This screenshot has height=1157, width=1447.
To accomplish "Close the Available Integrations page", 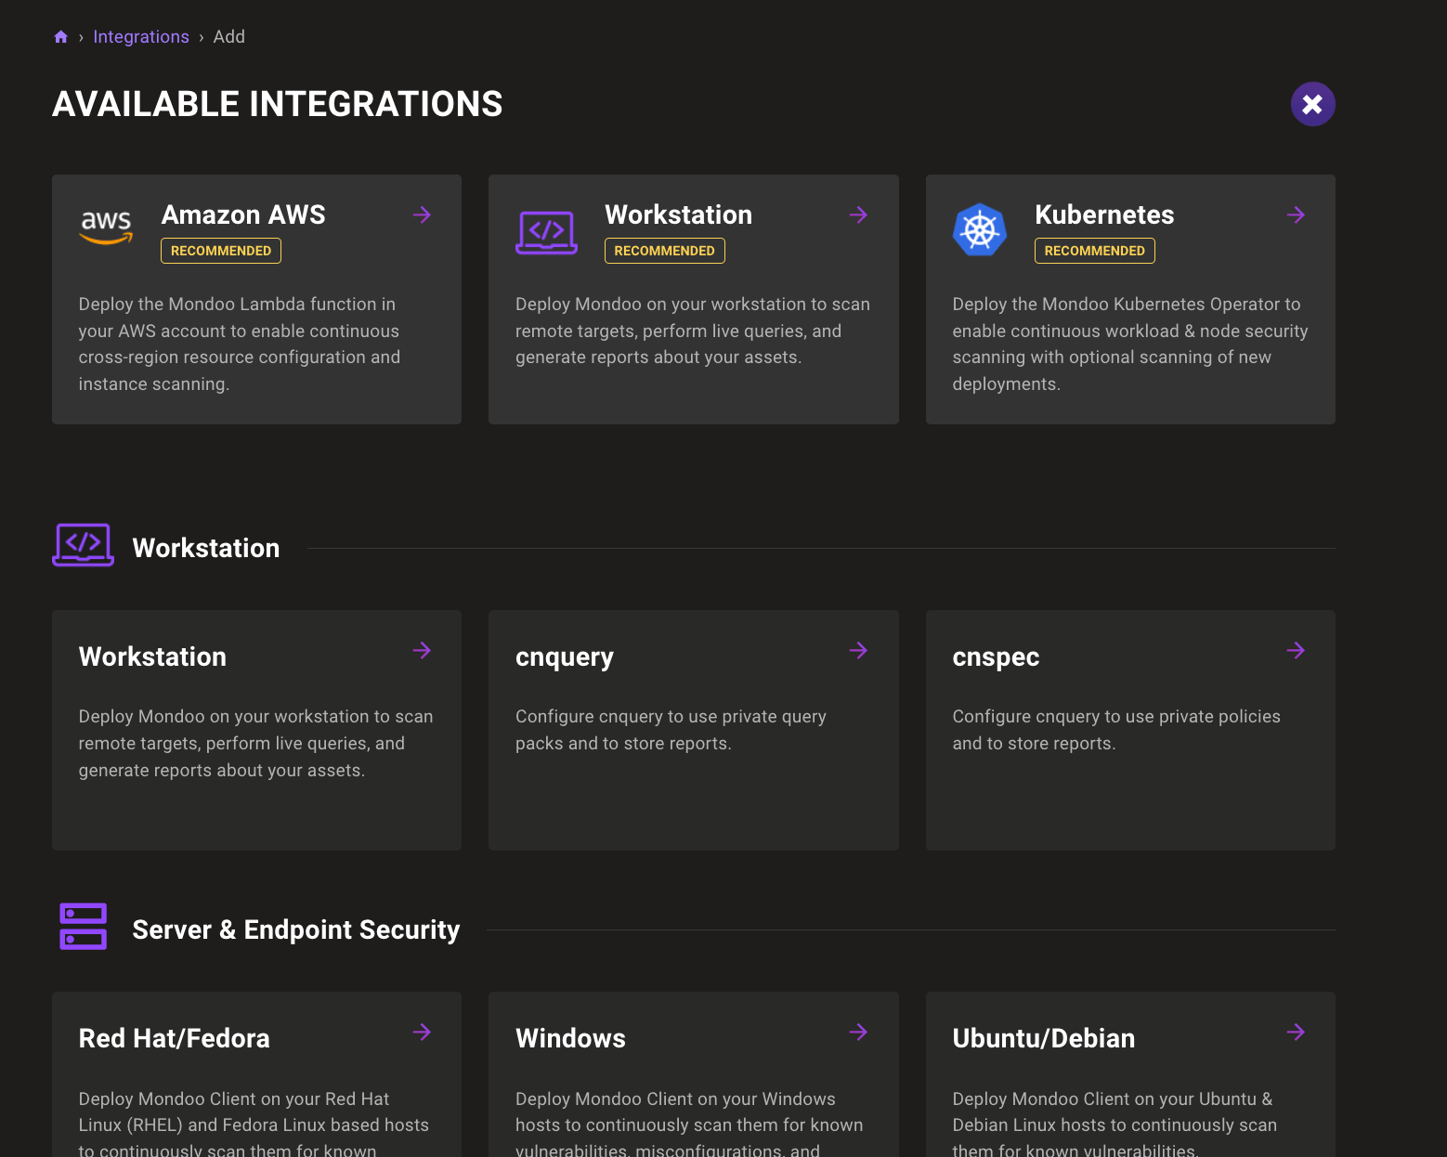I will pyautogui.click(x=1312, y=104).
